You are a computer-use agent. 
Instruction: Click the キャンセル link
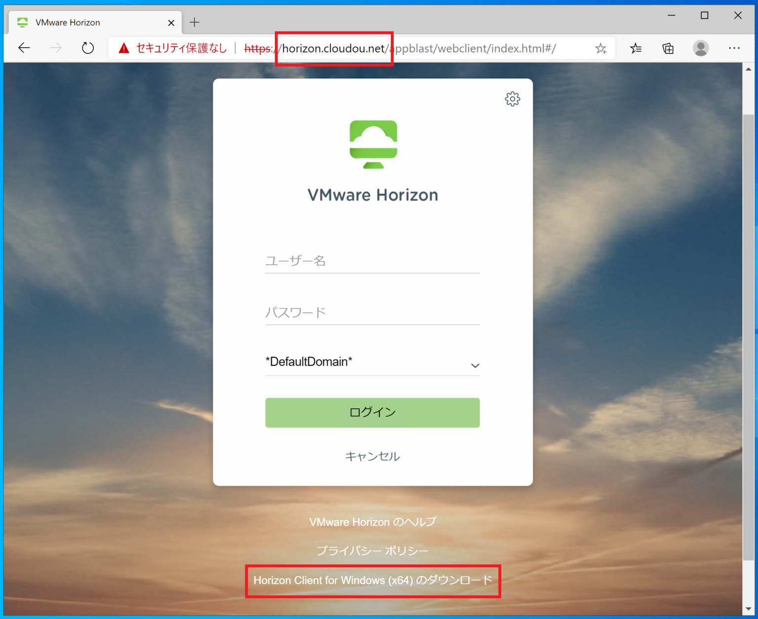point(372,456)
